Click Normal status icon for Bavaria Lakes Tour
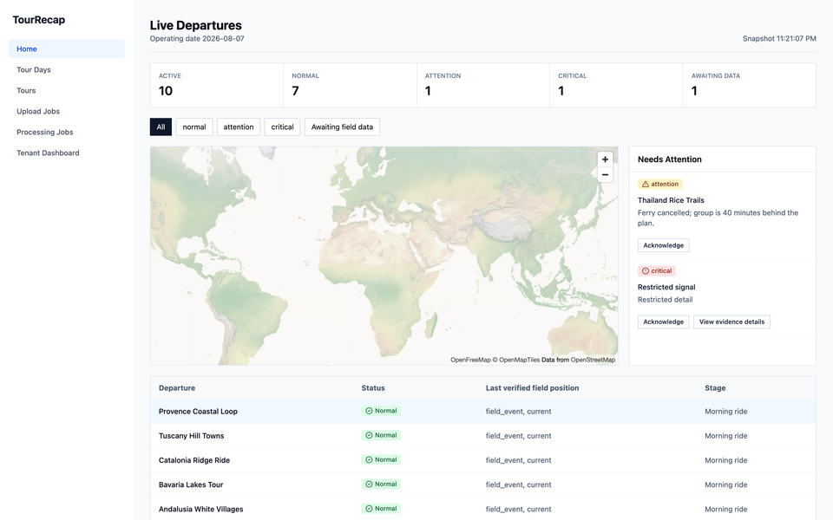 (369, 484)
